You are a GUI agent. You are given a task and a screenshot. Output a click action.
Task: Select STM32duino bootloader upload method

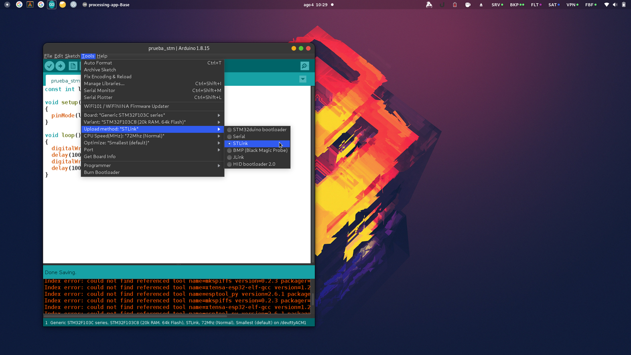[257, 130]
